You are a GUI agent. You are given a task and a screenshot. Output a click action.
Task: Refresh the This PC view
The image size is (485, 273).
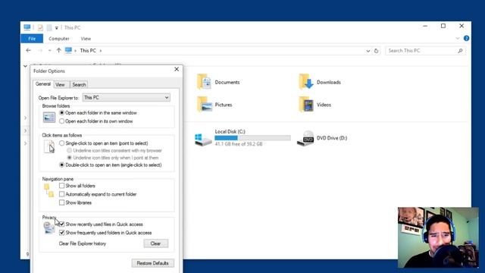click(376, 51)
